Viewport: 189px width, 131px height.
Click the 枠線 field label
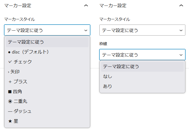(x=104, y=44)
